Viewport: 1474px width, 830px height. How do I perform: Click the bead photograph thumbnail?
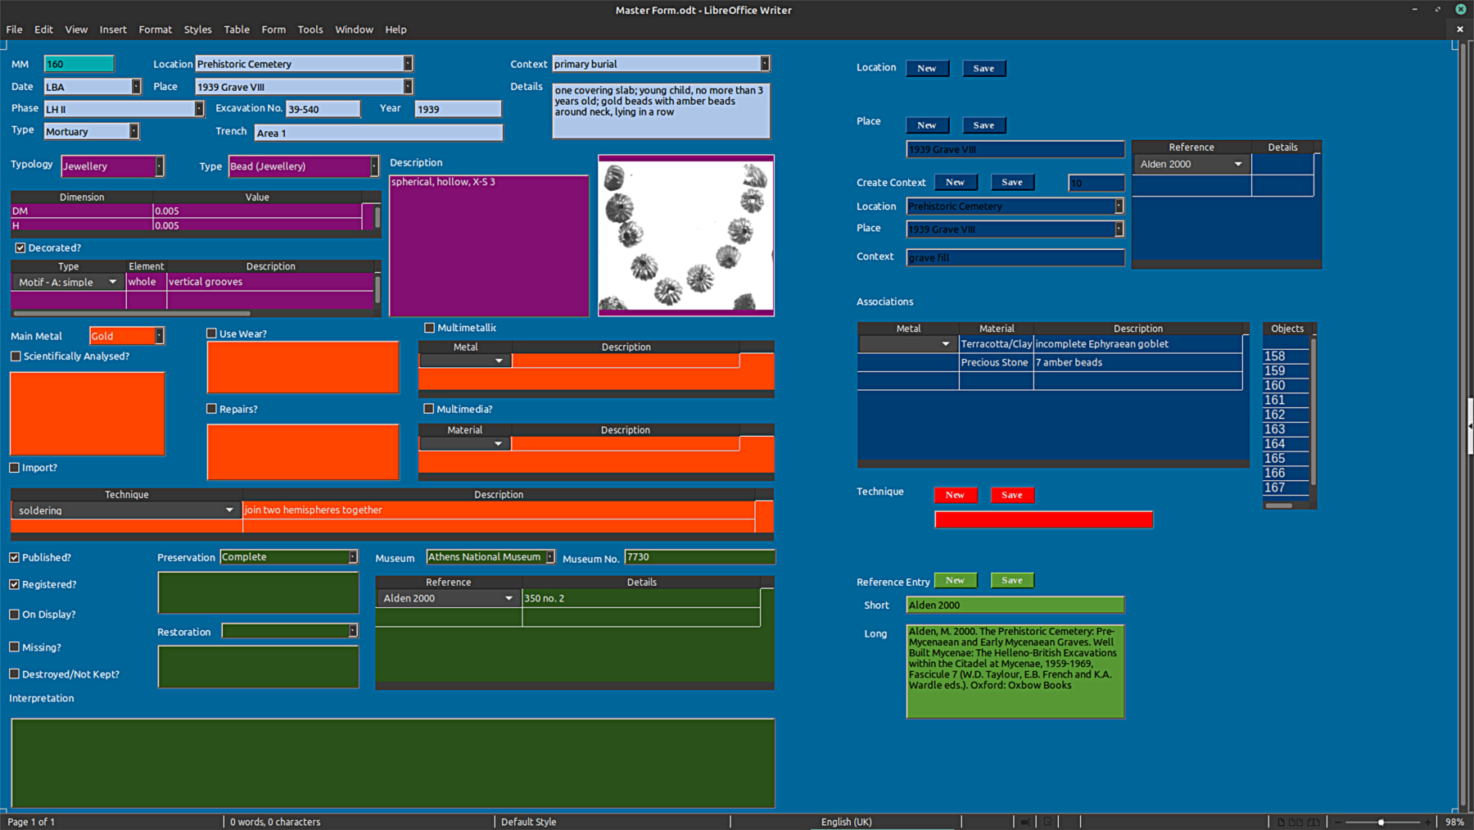pyautogui.click(x=685, y=235)
